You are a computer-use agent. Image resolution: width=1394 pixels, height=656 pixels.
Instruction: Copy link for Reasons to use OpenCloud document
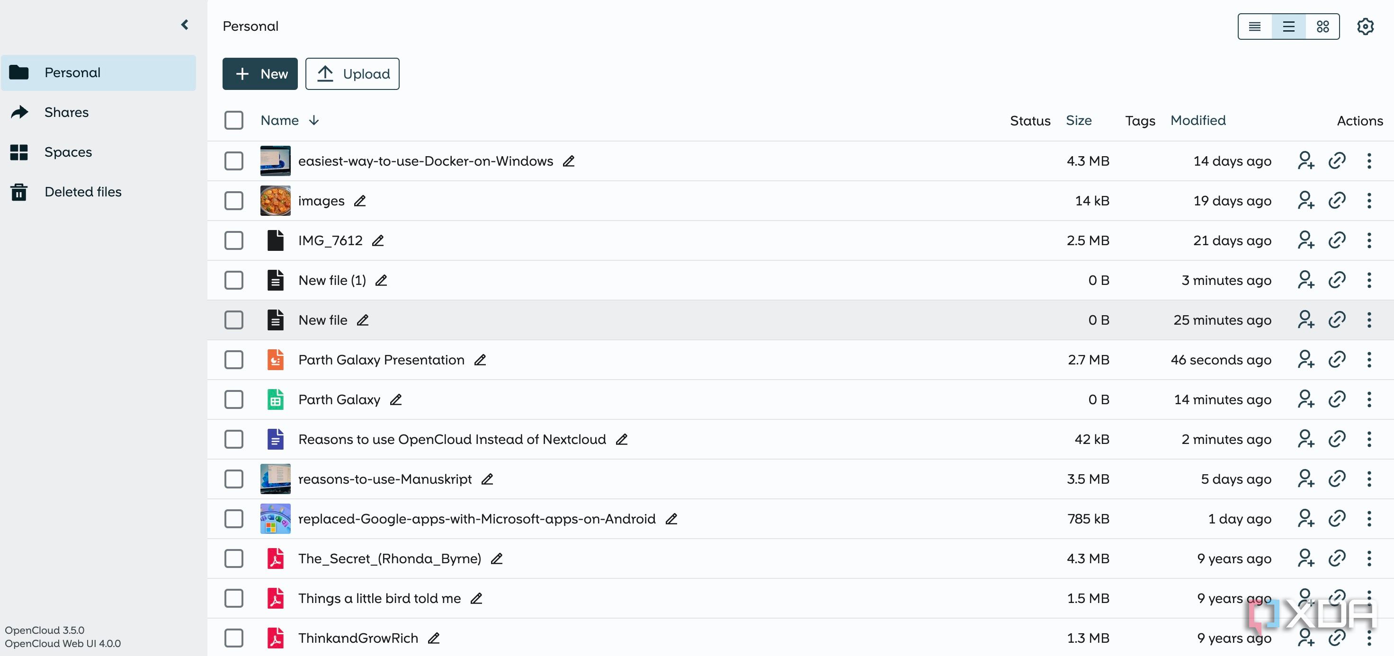coord(1337,439)
